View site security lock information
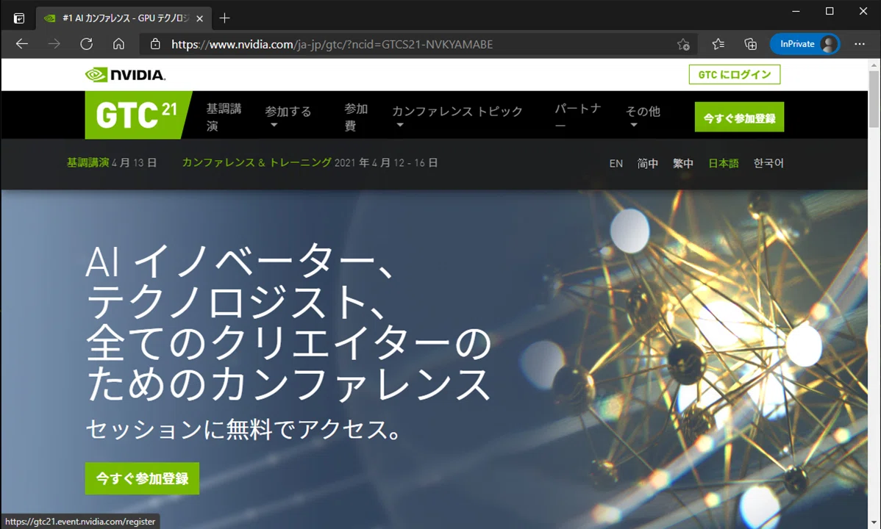 click(x=156, y=44)
